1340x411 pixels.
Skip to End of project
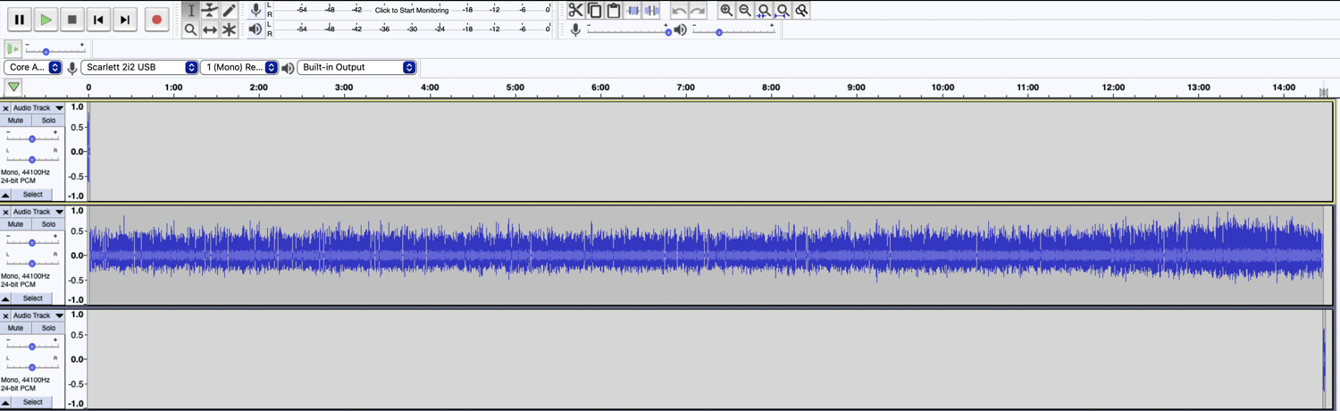point(126,19)
